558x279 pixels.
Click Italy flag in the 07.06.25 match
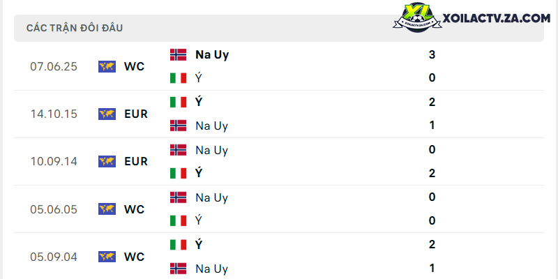click(x=178, y=78)
